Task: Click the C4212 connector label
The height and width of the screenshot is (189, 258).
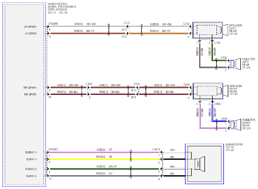Action: pos(156,149)
